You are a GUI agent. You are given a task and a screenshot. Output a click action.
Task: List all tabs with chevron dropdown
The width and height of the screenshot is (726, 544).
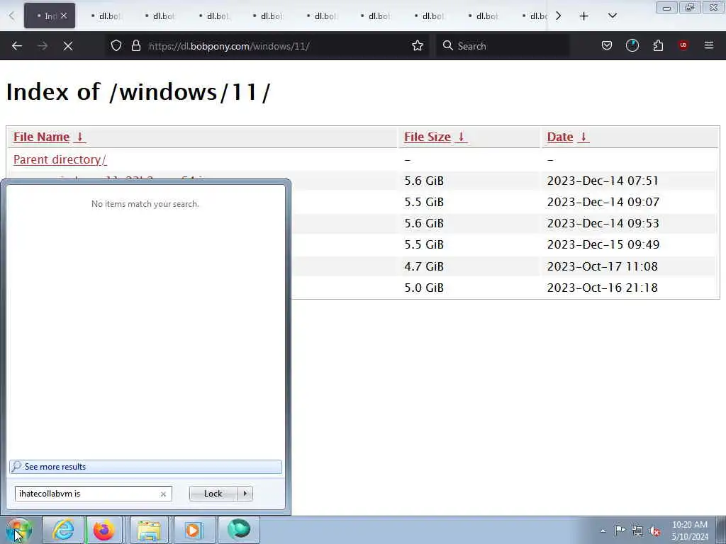point(612,16)
